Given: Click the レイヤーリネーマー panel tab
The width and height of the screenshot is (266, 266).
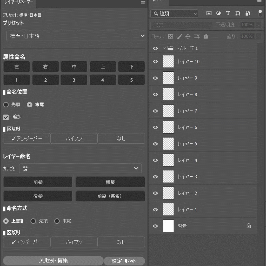Looking at the screenshot, I should click(18, 2).
